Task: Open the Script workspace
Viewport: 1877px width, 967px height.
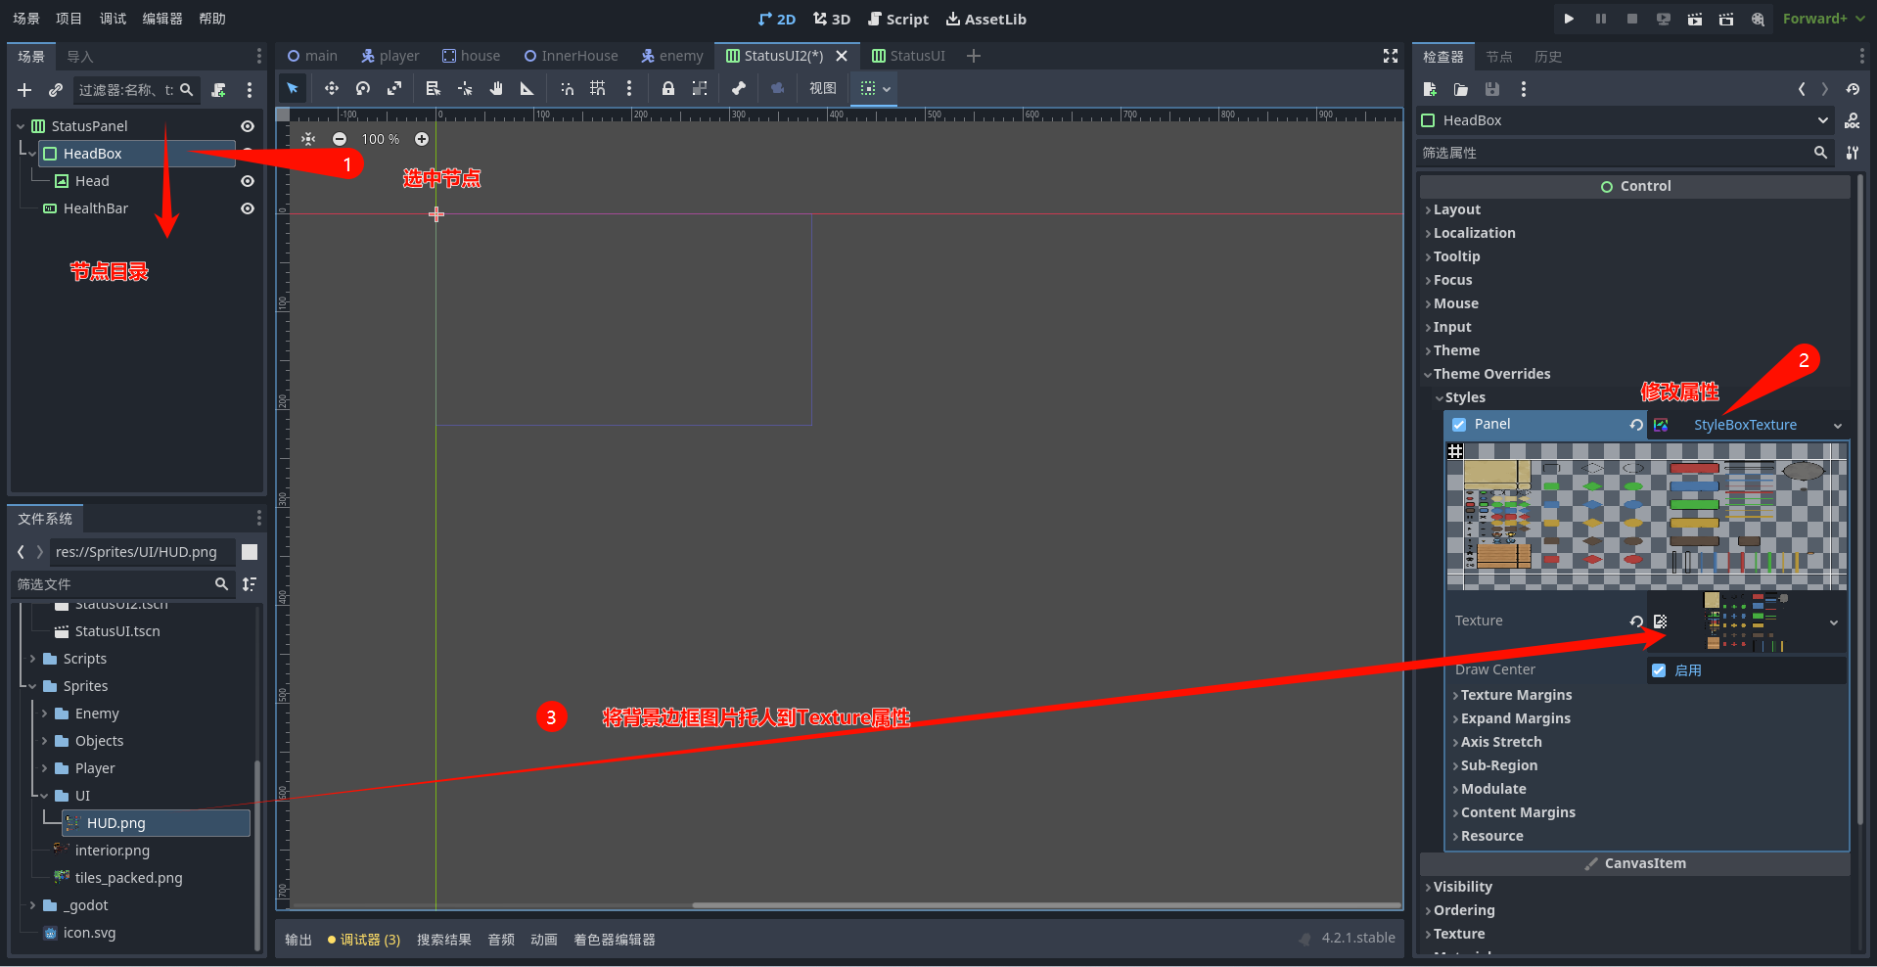Action: (898, 19)
